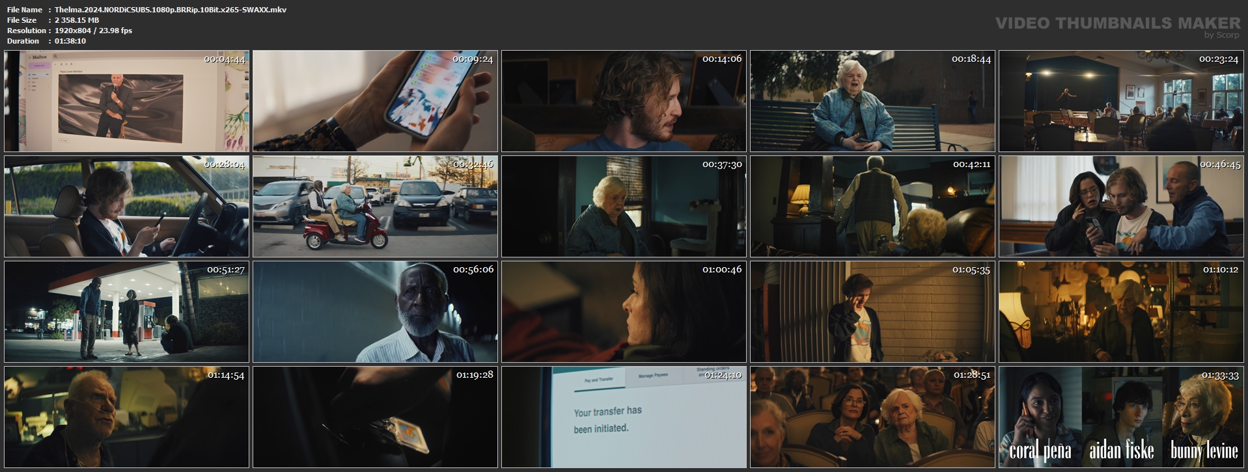Image resolution: width=1248 pixels, height=472 pixels.
Task: Click the 'File Name' label
Action: [25, 10]
